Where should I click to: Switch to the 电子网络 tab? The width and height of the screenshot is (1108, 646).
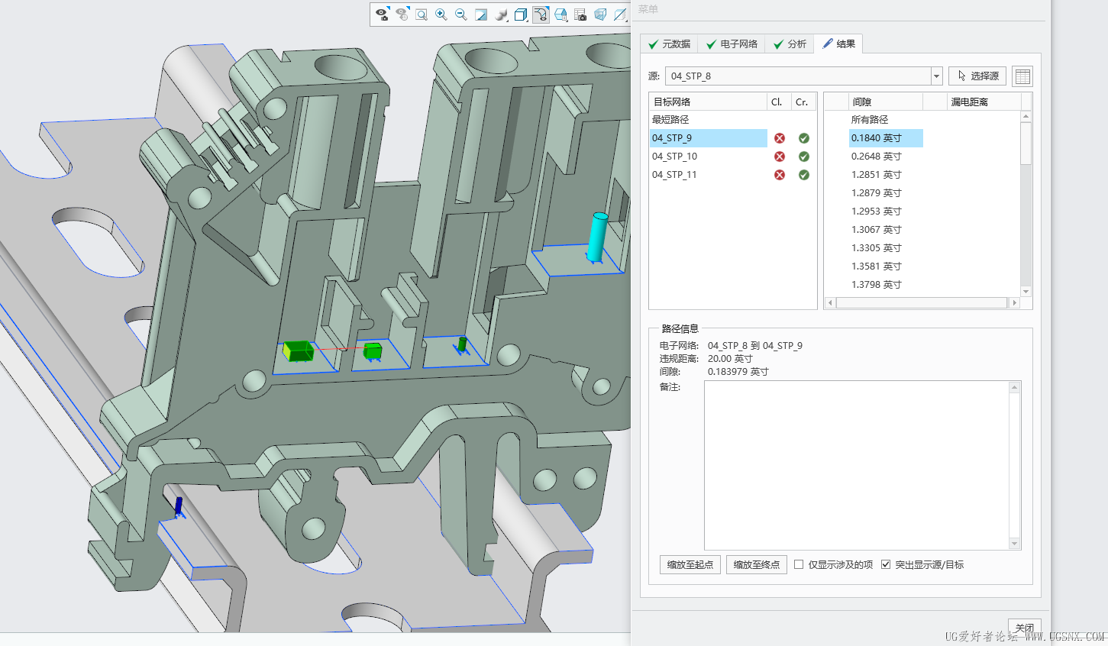coord(732,44)
